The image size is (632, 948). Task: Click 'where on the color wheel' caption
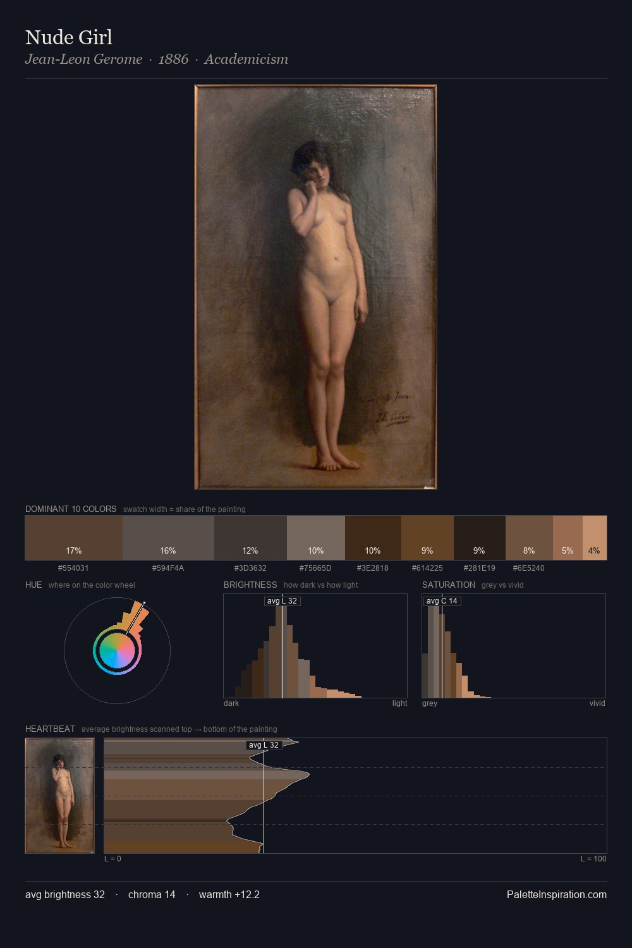[x=92, y=585]
